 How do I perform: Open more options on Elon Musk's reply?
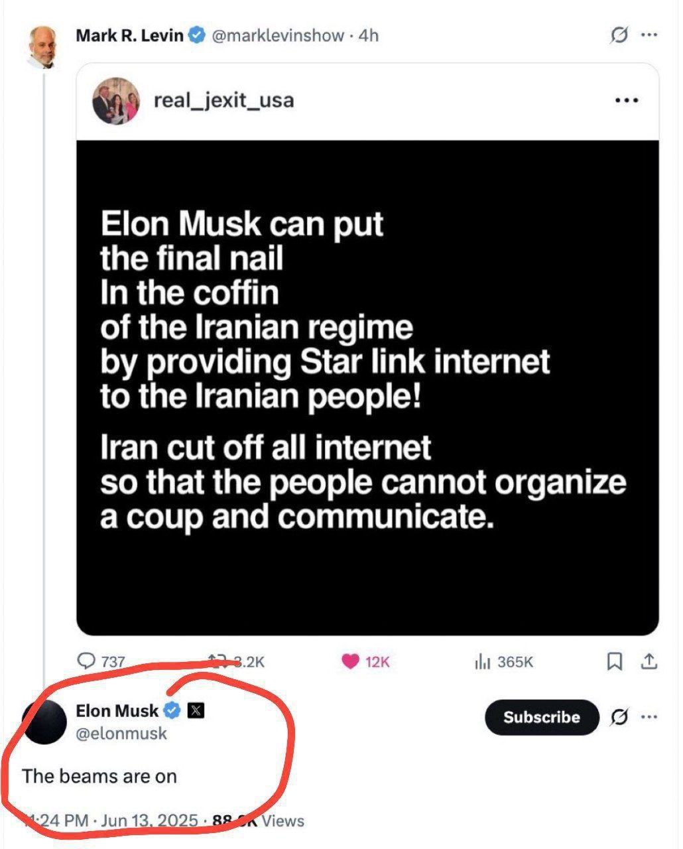tap(649, 717)
